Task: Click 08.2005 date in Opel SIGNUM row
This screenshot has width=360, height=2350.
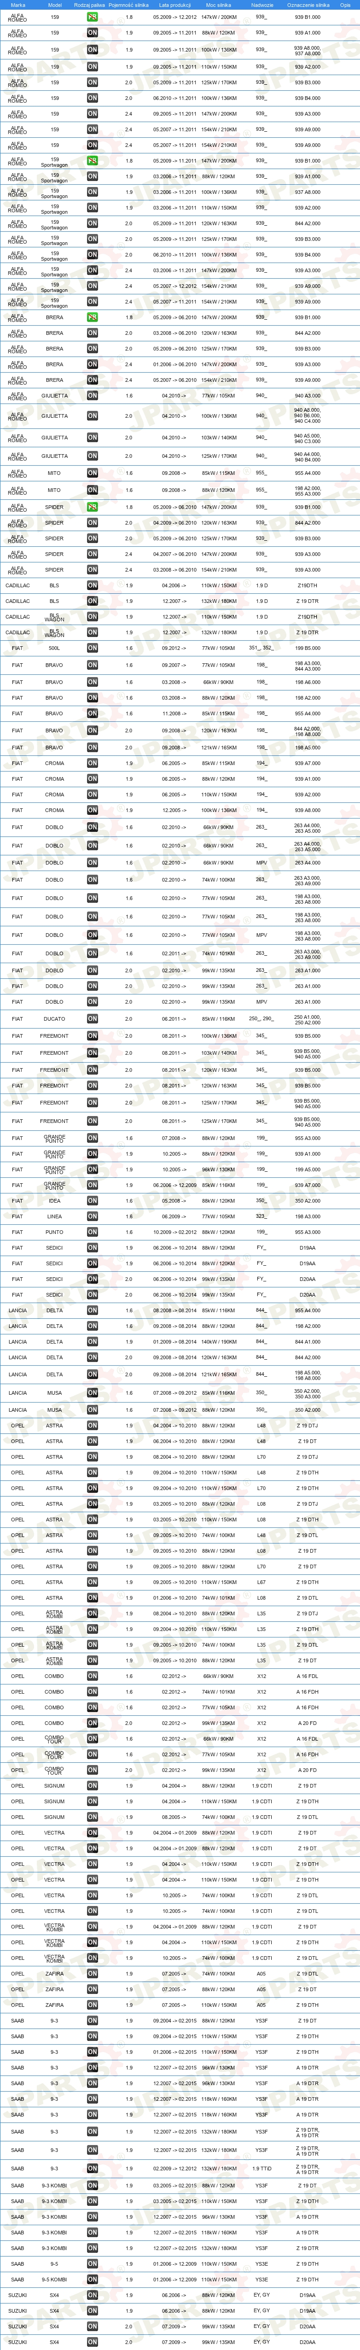Action: 174,1817
